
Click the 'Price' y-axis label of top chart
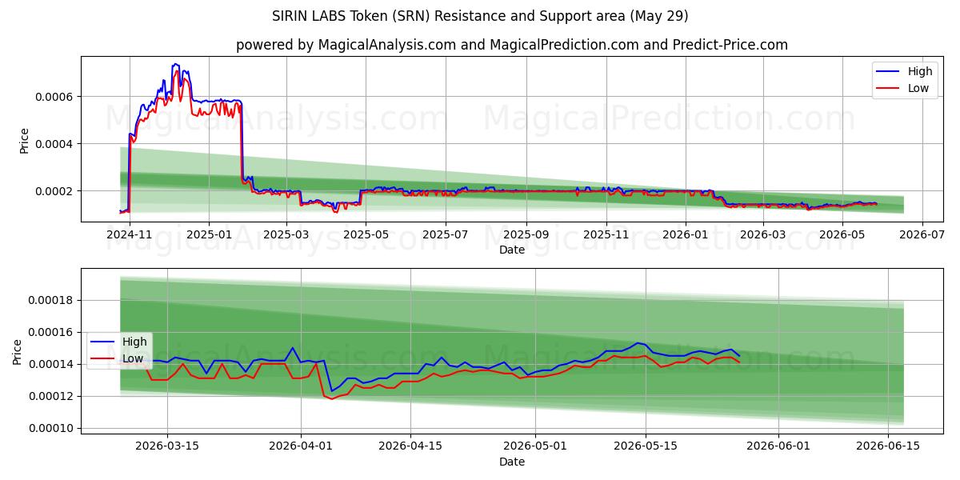coord(24,140)
